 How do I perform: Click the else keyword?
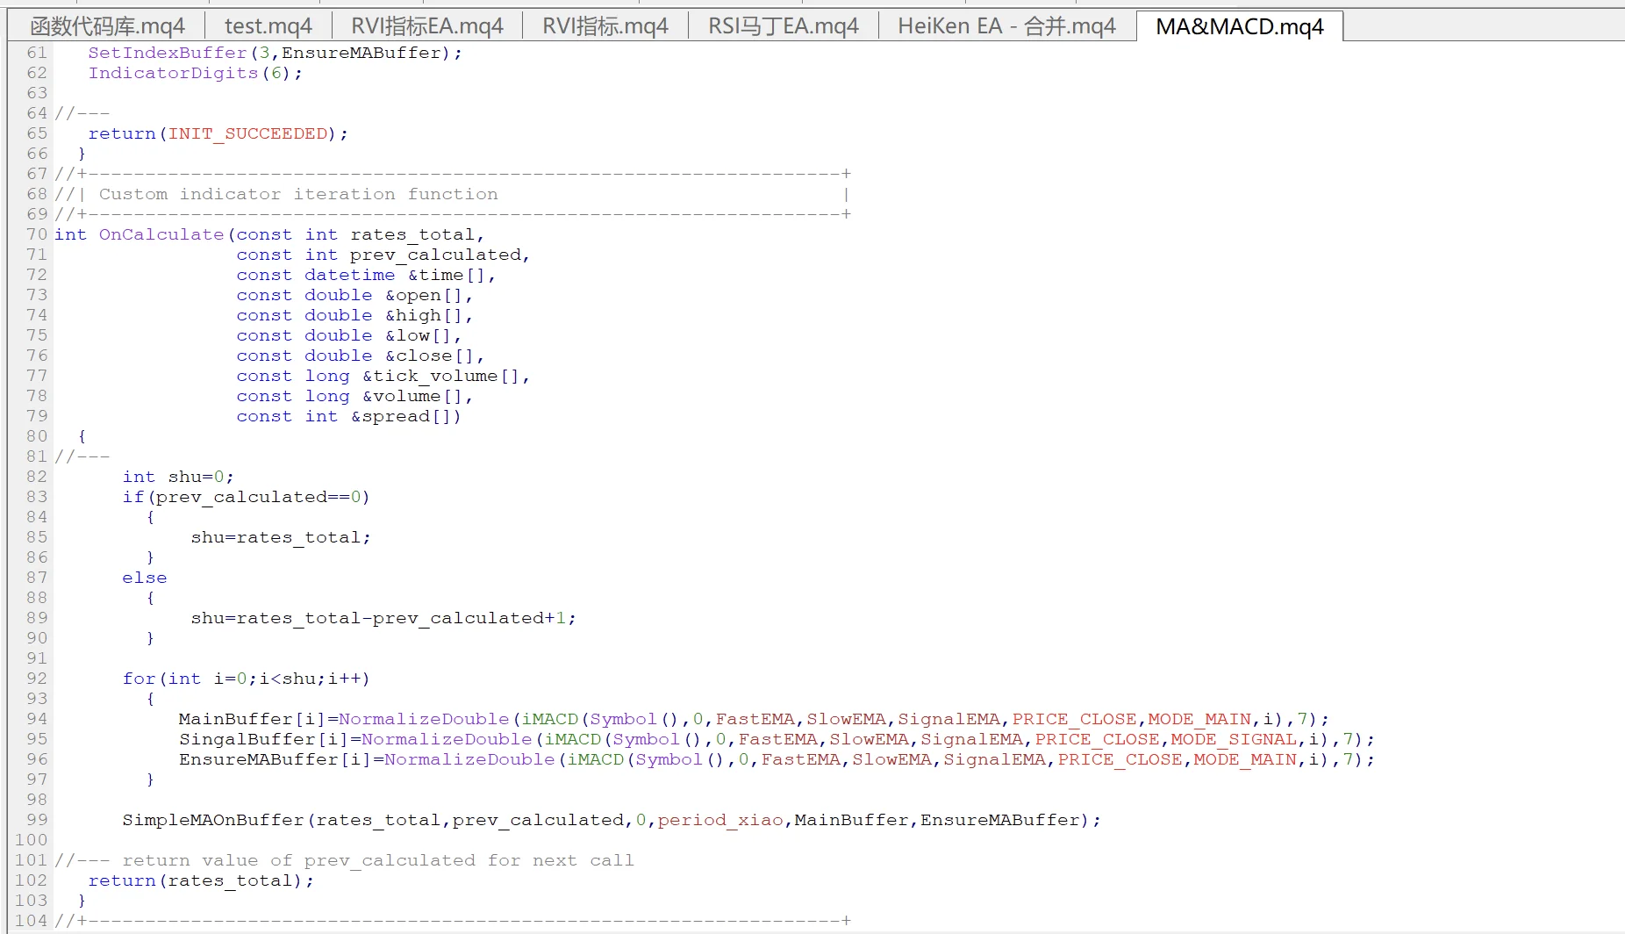point(145,578)
